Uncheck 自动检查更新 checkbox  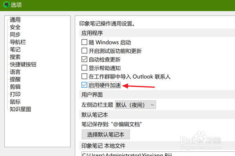84,59
